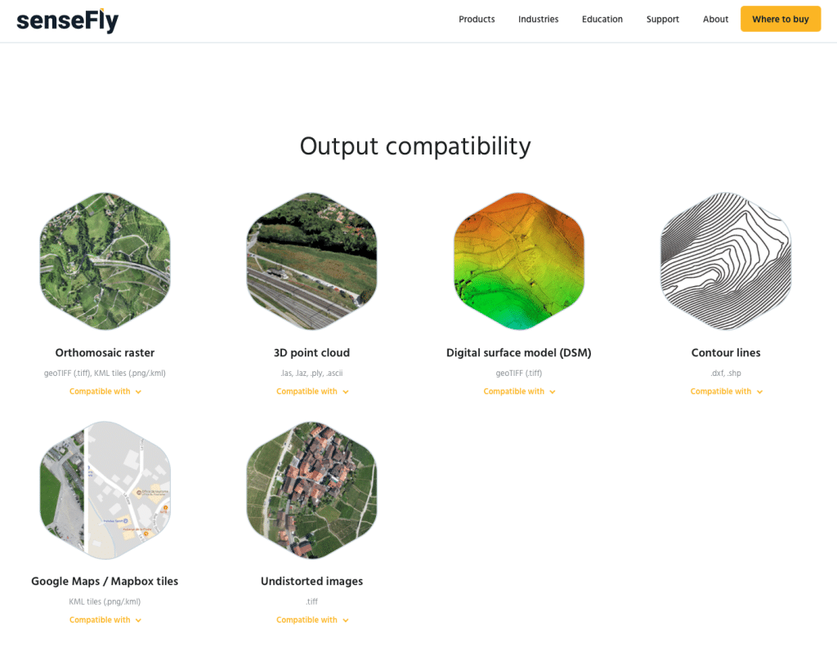Expand Compatible with under Undistorted images

(312, 620)
